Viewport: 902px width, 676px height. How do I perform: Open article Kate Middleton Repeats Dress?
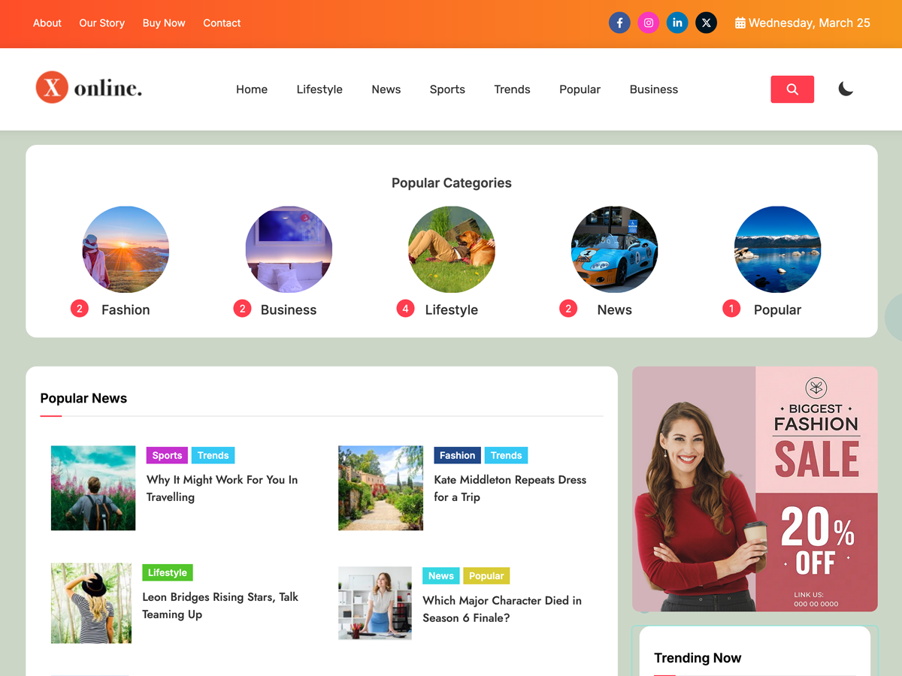(x=510, y=488)
